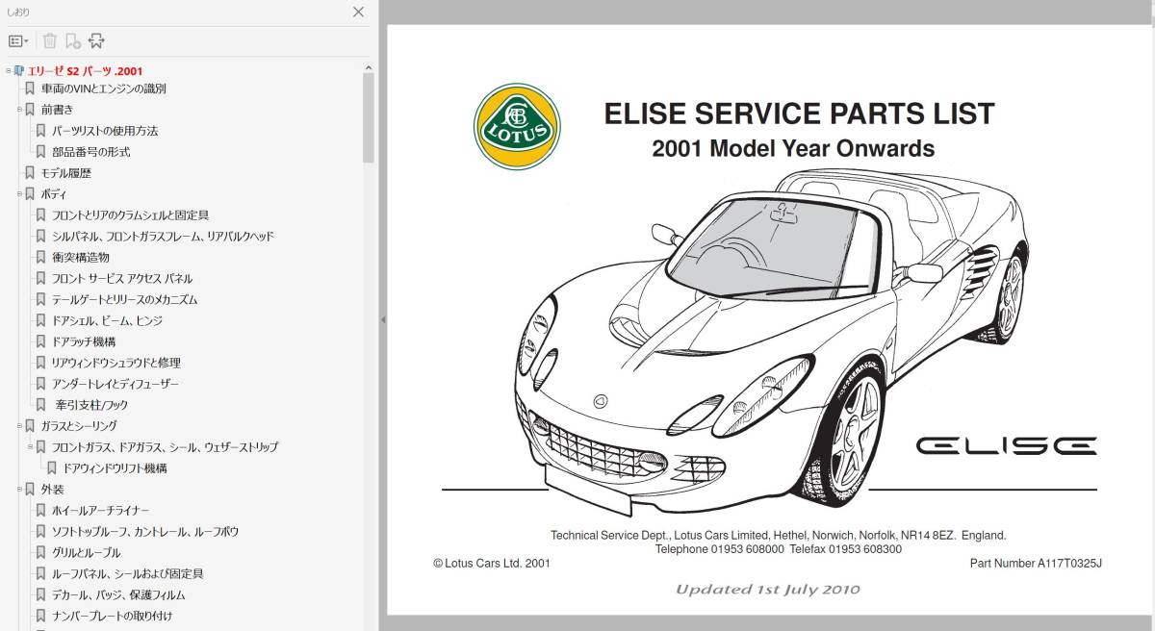Go to テールゲートとリリースのメカニズム bookmark
Screen dimensions: 1155x631
pyautogui.click(x=125, y=299)
